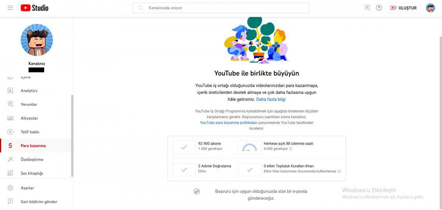The image size is (442, 210).
Task: Open the account avatar menu
Action: tap(431, 8)
